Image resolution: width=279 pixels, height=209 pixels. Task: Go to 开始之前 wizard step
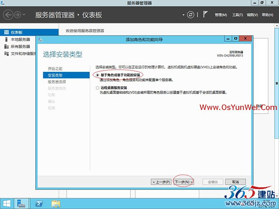55,69
